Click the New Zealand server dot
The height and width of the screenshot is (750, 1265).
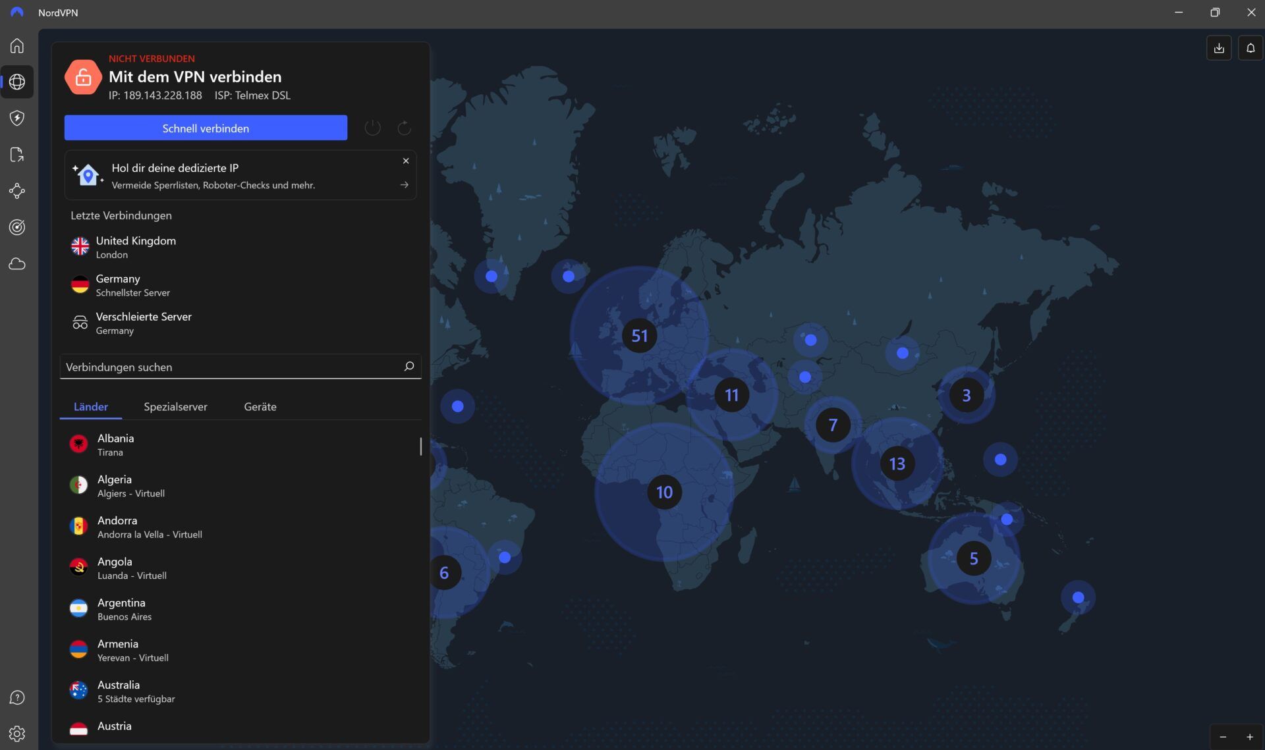click(x=1078, y=597)
